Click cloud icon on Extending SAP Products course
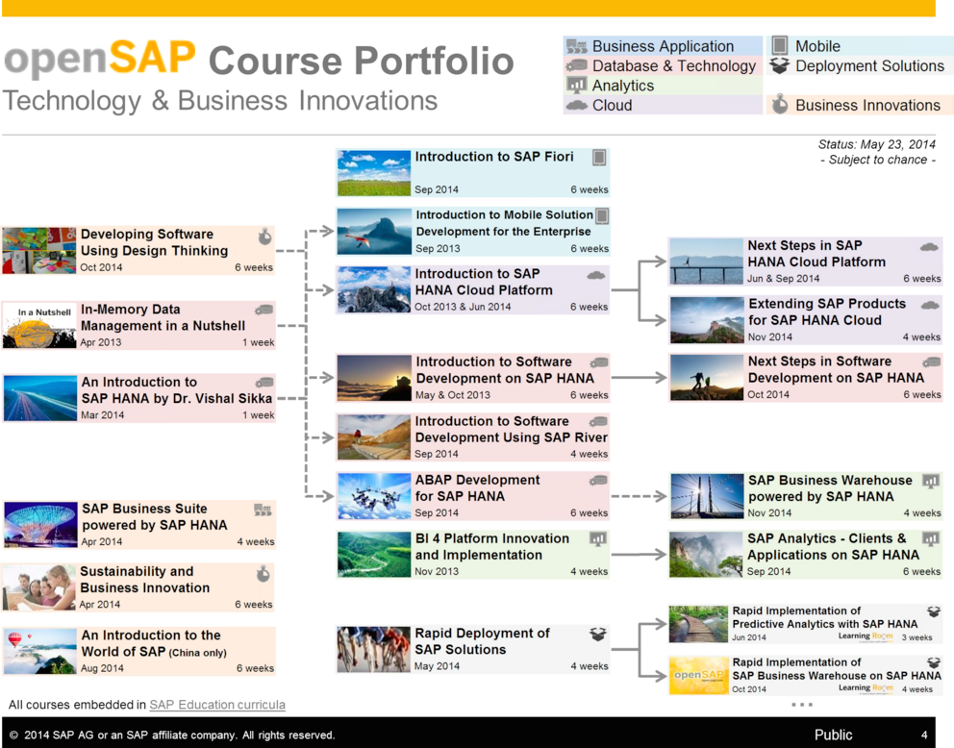Screen dimensions: 954x748 (930, 306)
